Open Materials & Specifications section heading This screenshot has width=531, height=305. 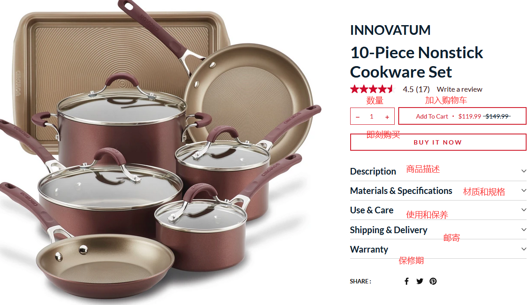point(401,190)
